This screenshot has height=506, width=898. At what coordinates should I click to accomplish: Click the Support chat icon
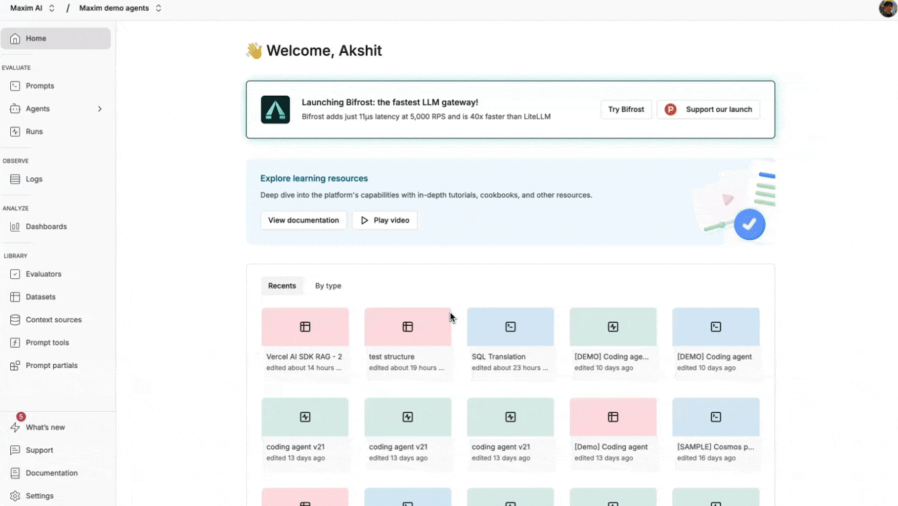pos(15,450)
